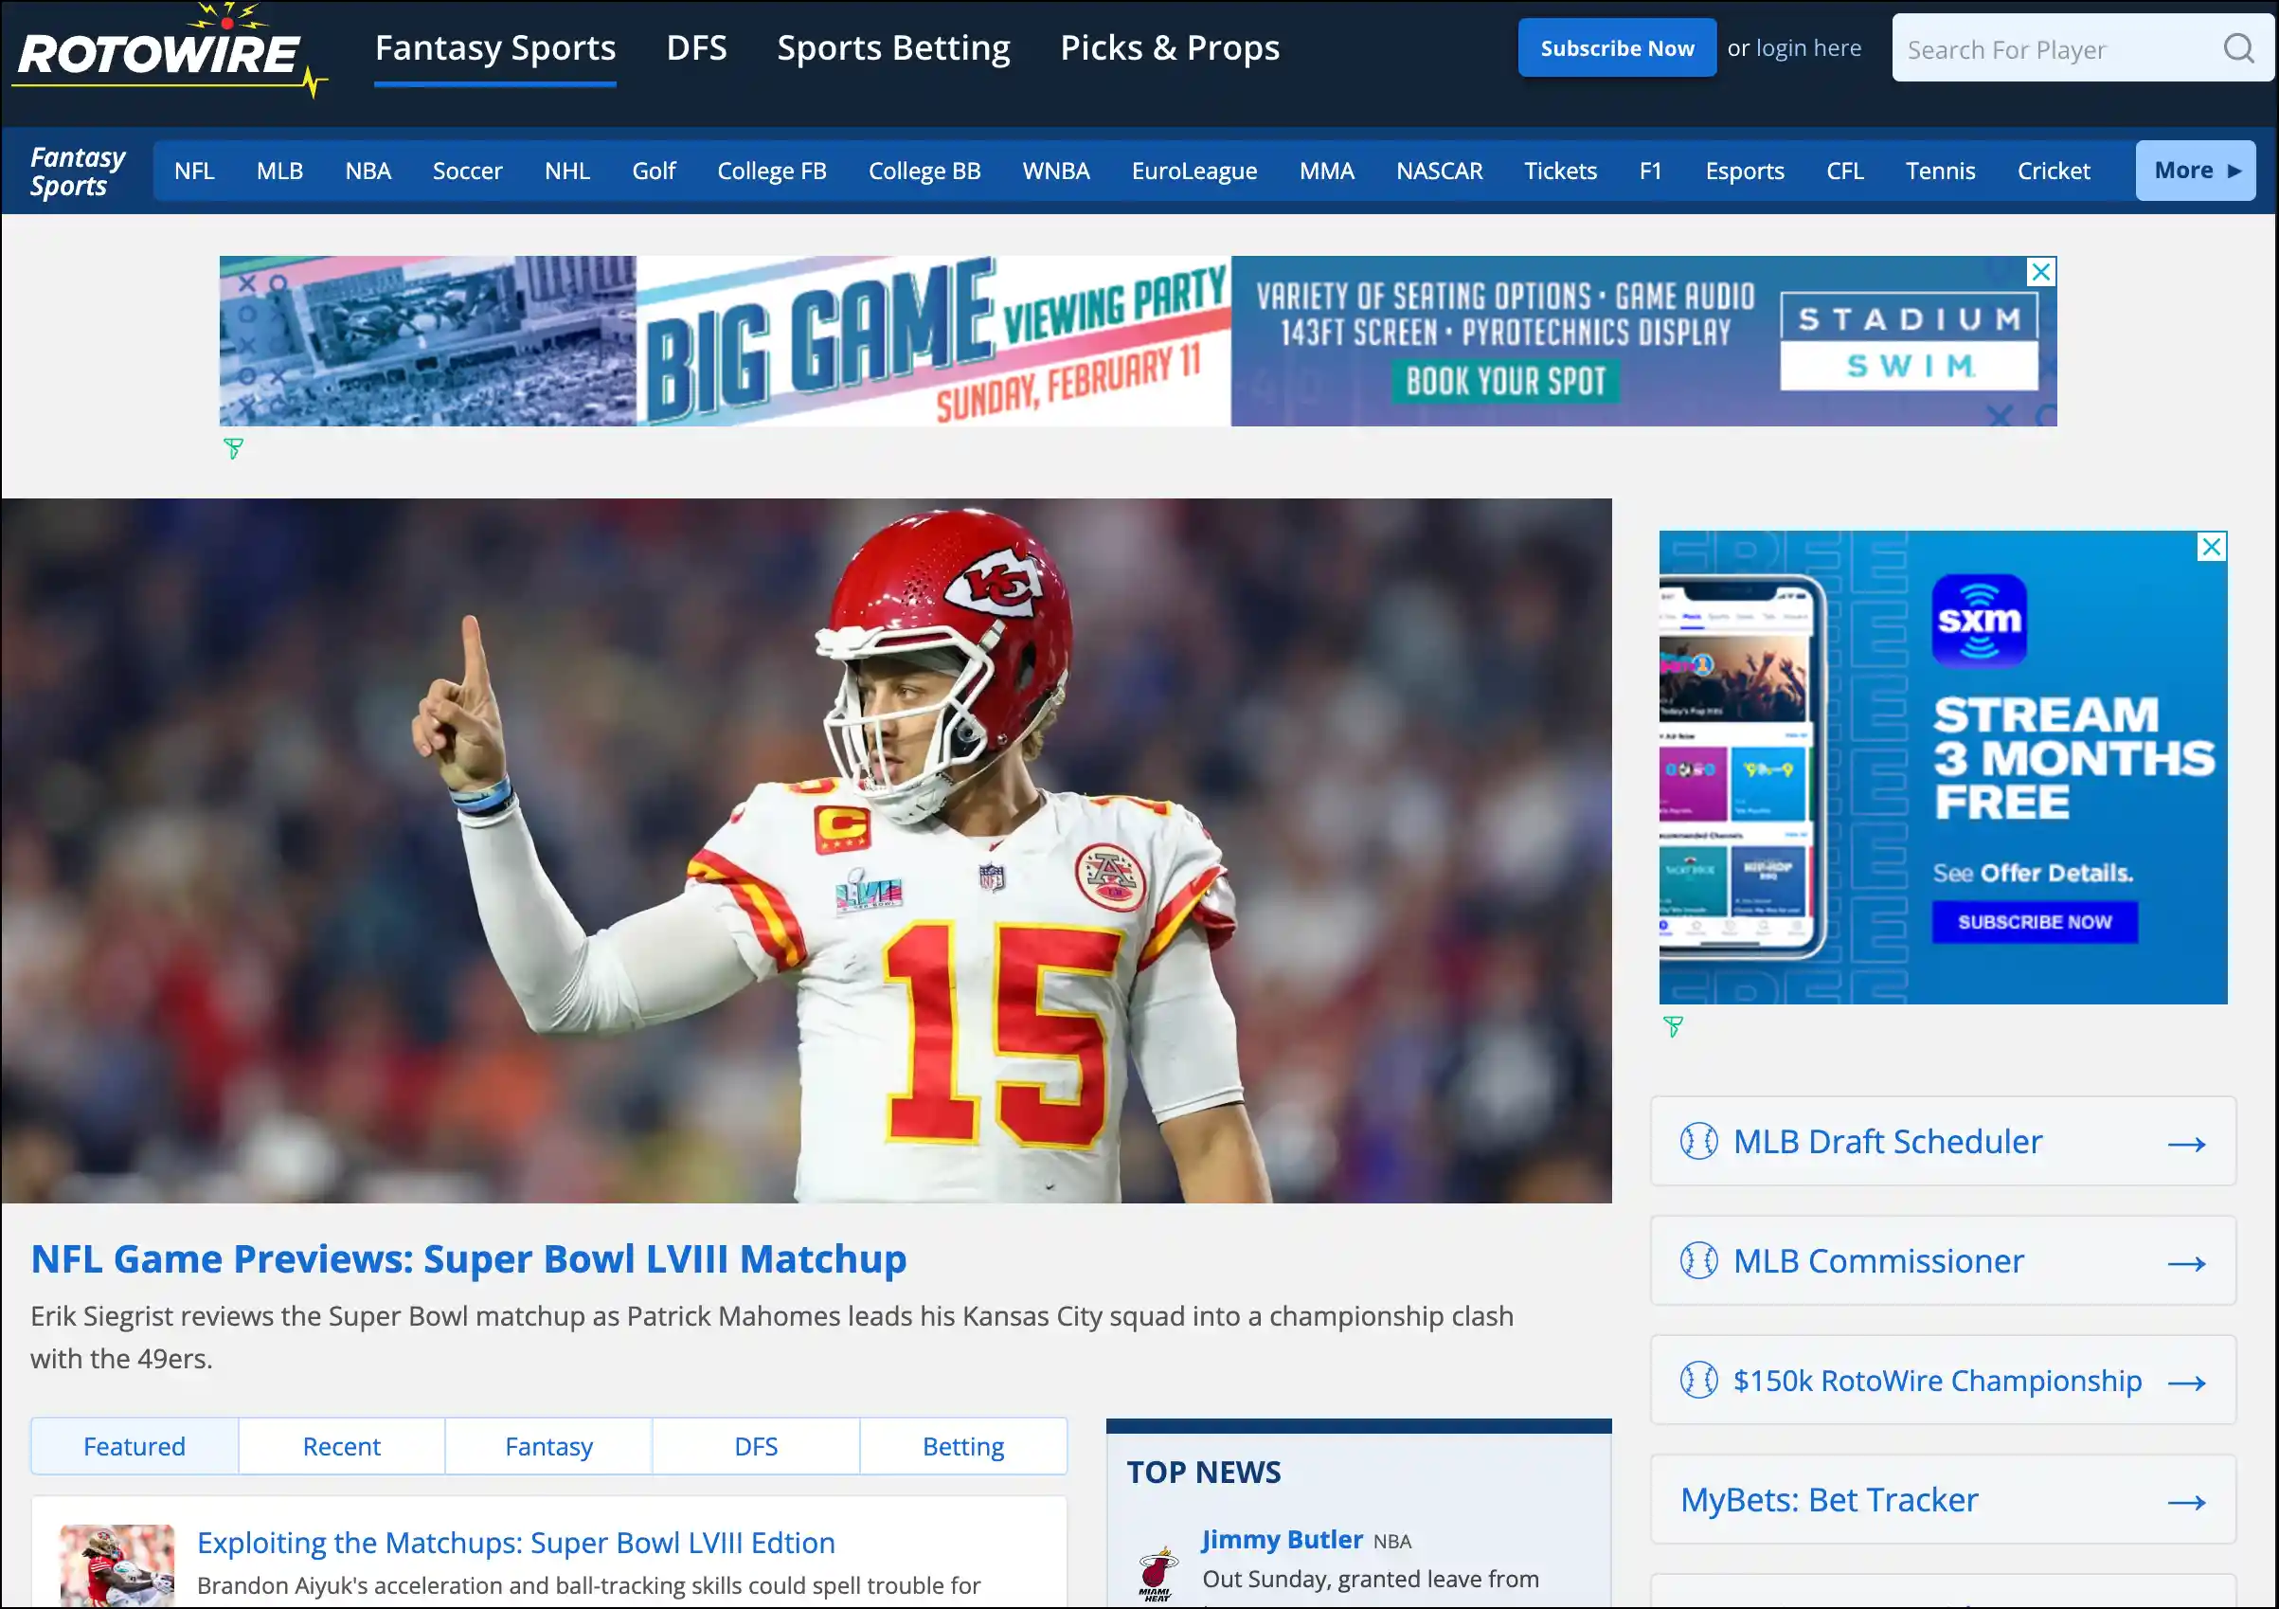Open the Soccer section
The image size is (2279, 1609).
click(x=468, y=171)
